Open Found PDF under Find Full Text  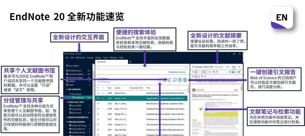[x=75, y=106]
